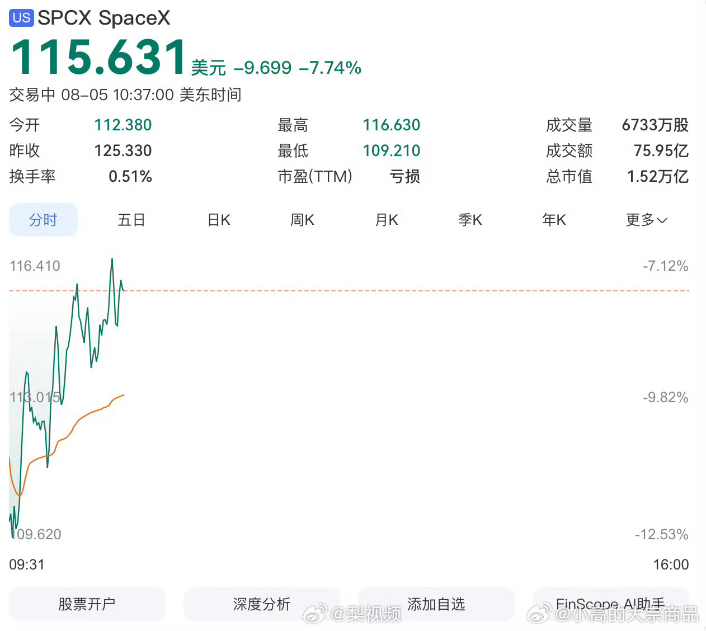The width and height of the screenshot is (706, 631).
Task: Select the 年K yearly candlestick tab
Action: click(x=554, y=220)
